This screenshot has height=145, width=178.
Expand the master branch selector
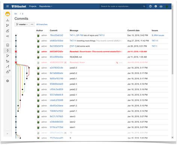[22, 24]
